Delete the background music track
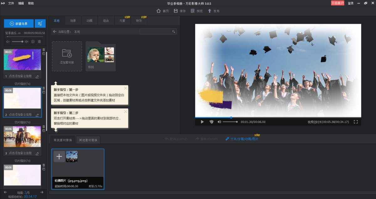The width and height of the screenshot is (376, 199). (39, 41)
